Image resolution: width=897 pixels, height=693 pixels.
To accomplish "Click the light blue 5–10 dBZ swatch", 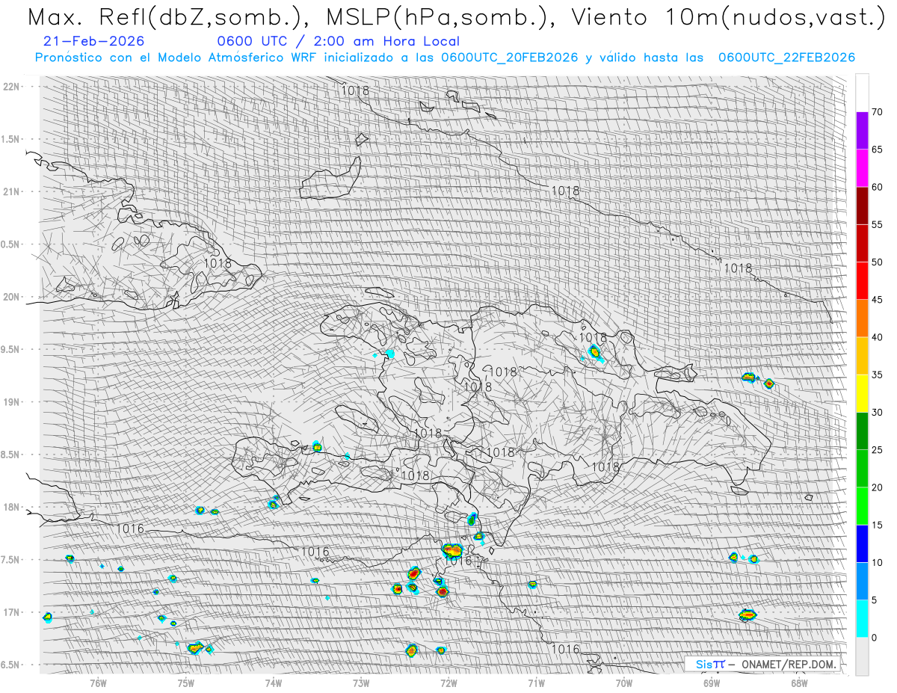I will [862, 581].
